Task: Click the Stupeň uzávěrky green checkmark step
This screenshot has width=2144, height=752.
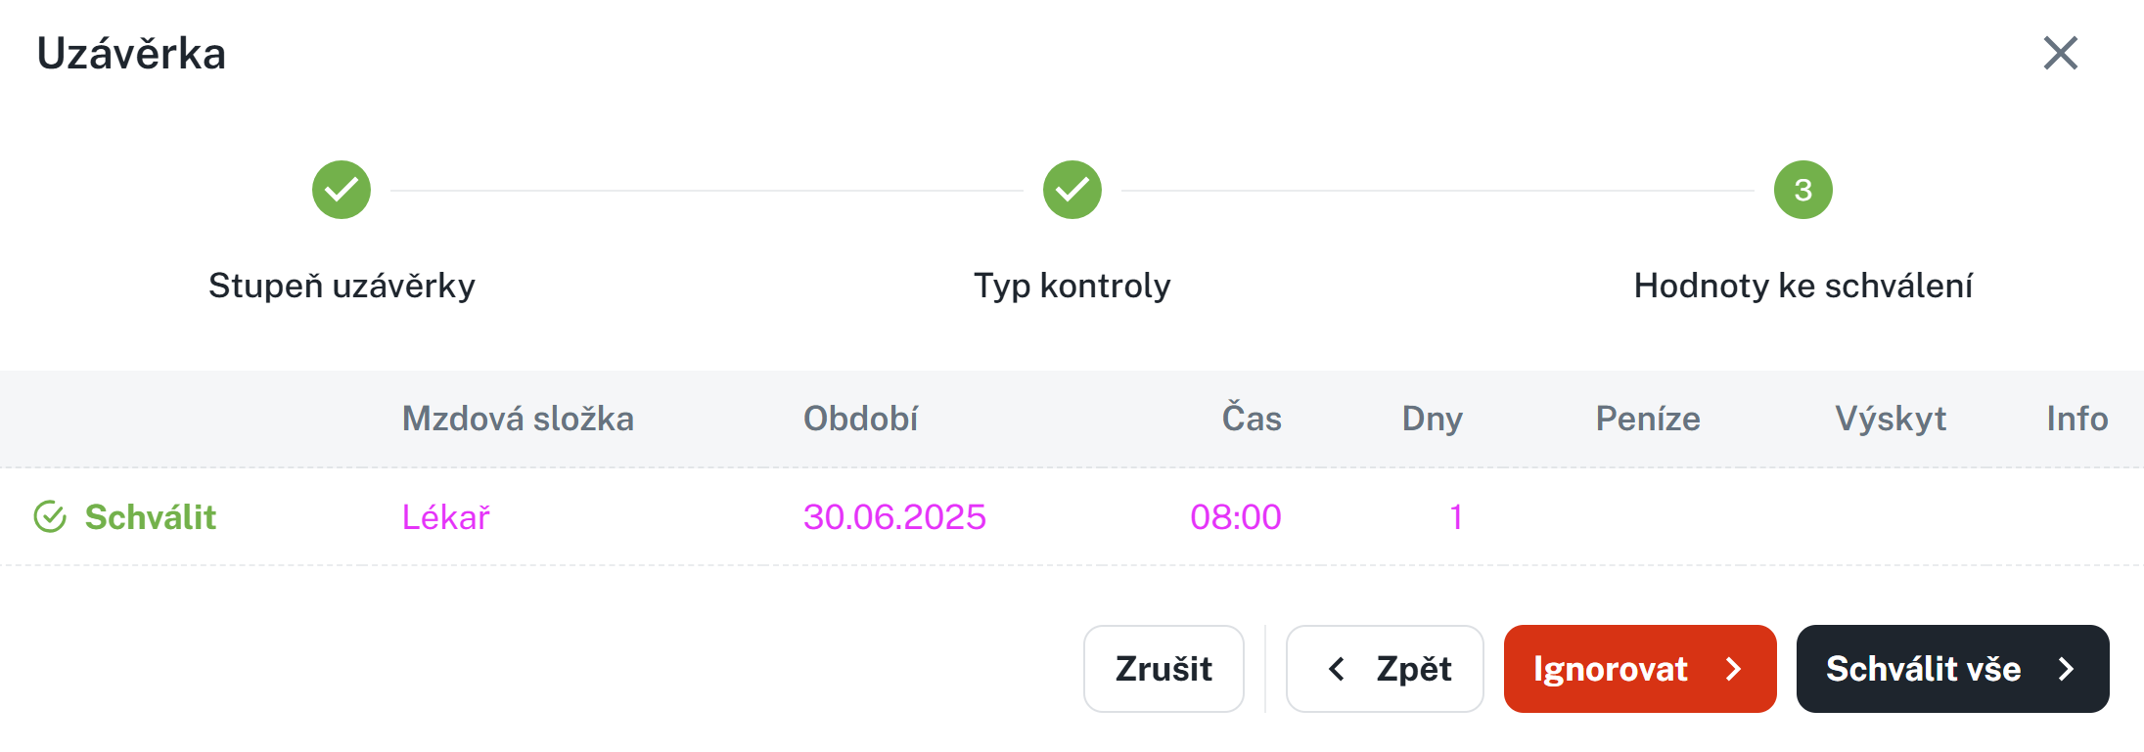Action: (x=342, y=190)
